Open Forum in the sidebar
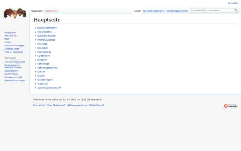Viewport: 241px width, 151px height. (8, 42)
